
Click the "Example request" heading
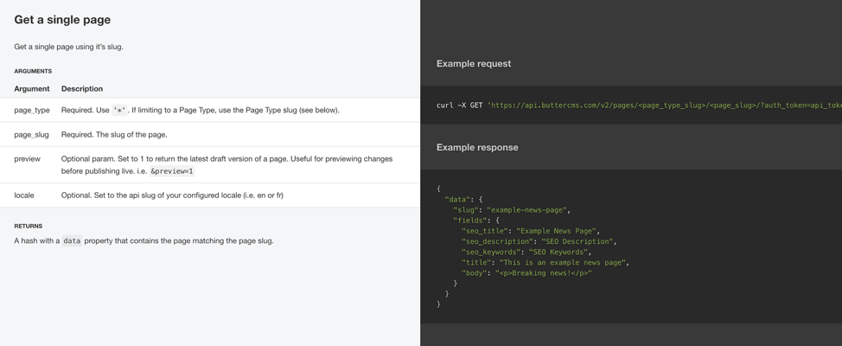473,64
